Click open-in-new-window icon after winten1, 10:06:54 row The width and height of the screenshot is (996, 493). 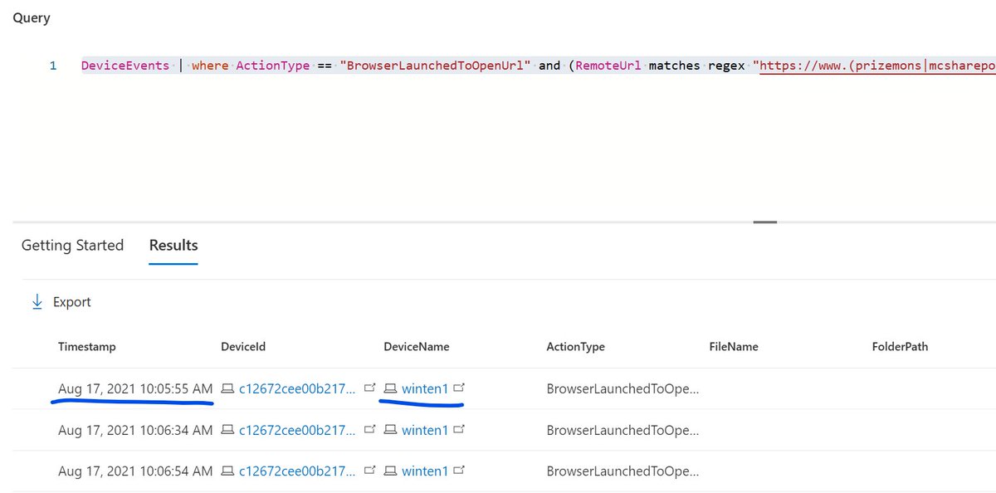(459, 471)
